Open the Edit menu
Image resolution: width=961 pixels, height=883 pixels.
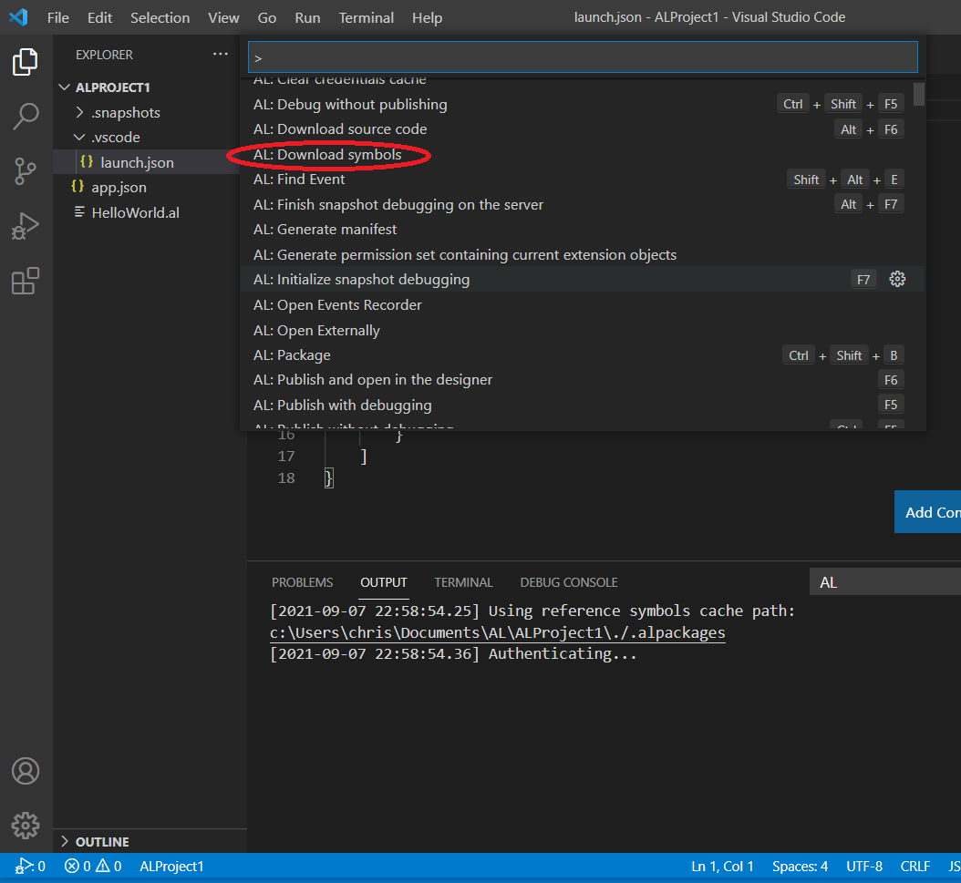99,17
